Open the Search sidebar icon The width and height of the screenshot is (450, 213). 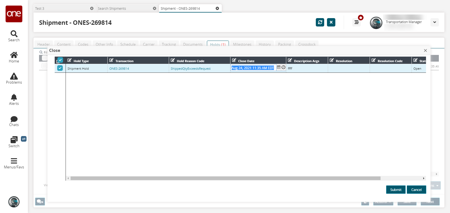coord(14,36)
